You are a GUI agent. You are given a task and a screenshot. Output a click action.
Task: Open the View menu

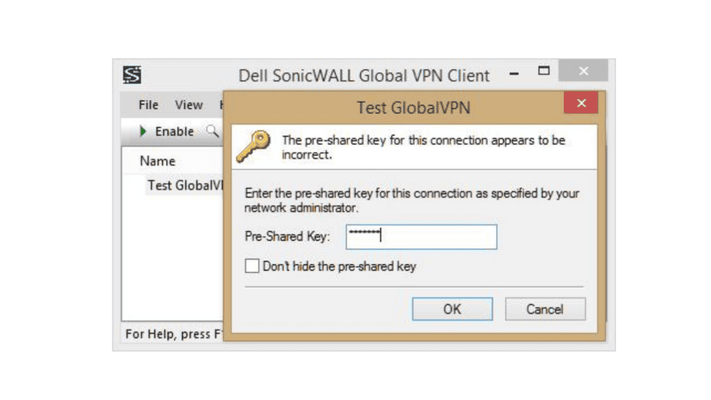pyautogui.click(x=188, y=105)
